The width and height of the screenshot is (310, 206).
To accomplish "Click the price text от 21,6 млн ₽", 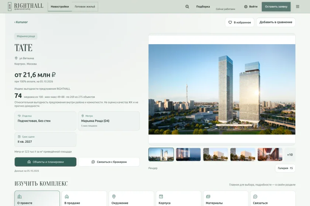I will pos(35,75).
